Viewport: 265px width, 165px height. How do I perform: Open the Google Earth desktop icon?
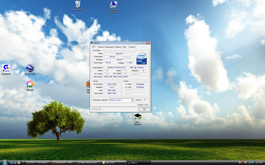pyautogui.click(x=30, y=68)
